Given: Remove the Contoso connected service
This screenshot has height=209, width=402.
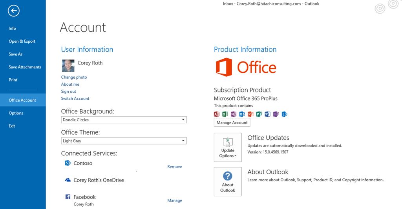Looking at the screenshot, I should click(175, 167).
